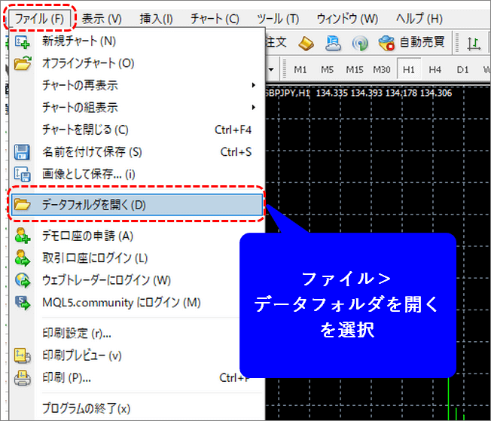Switch to the M1 timeframe
This screenshot has width=491, height=421.
300,69
